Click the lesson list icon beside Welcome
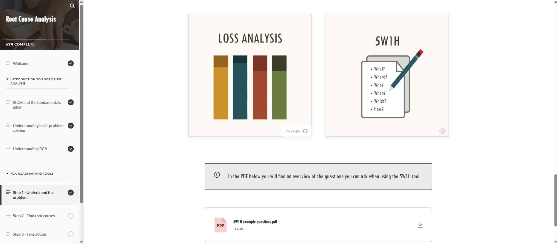Viewport: 558px width, 244px height. (8, 63)
